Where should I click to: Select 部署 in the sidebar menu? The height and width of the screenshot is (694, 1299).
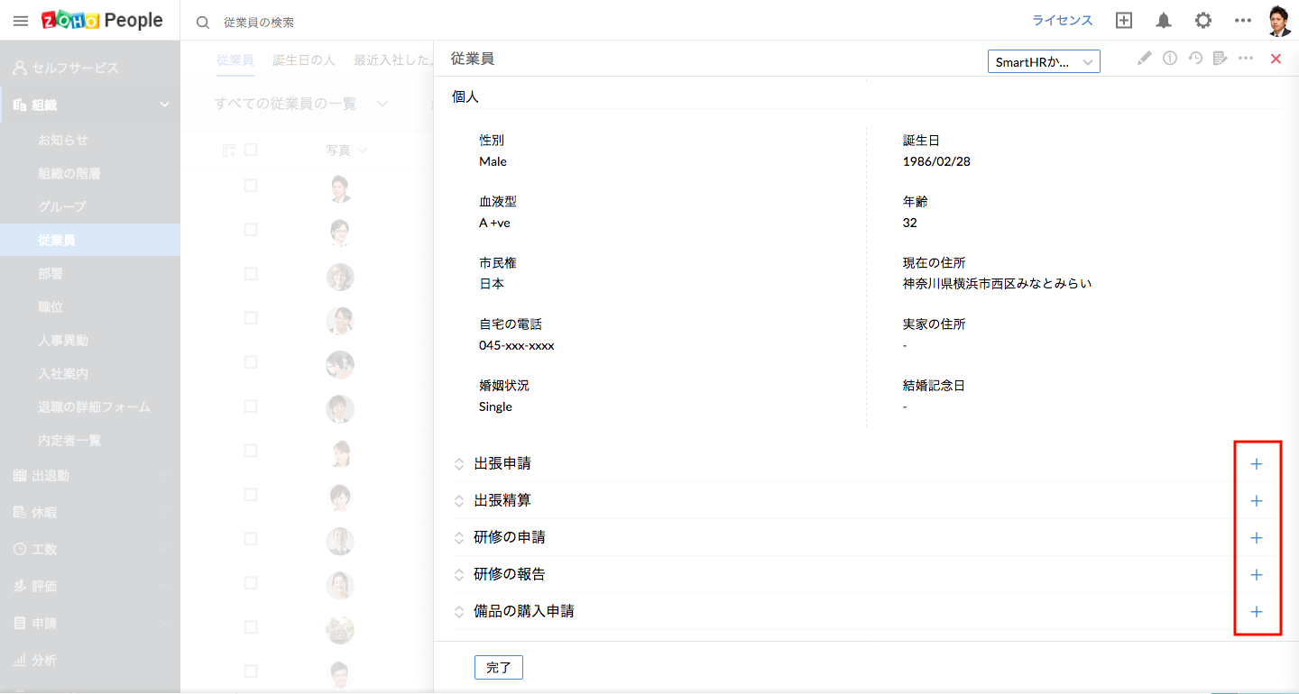[x=51, y=273]
